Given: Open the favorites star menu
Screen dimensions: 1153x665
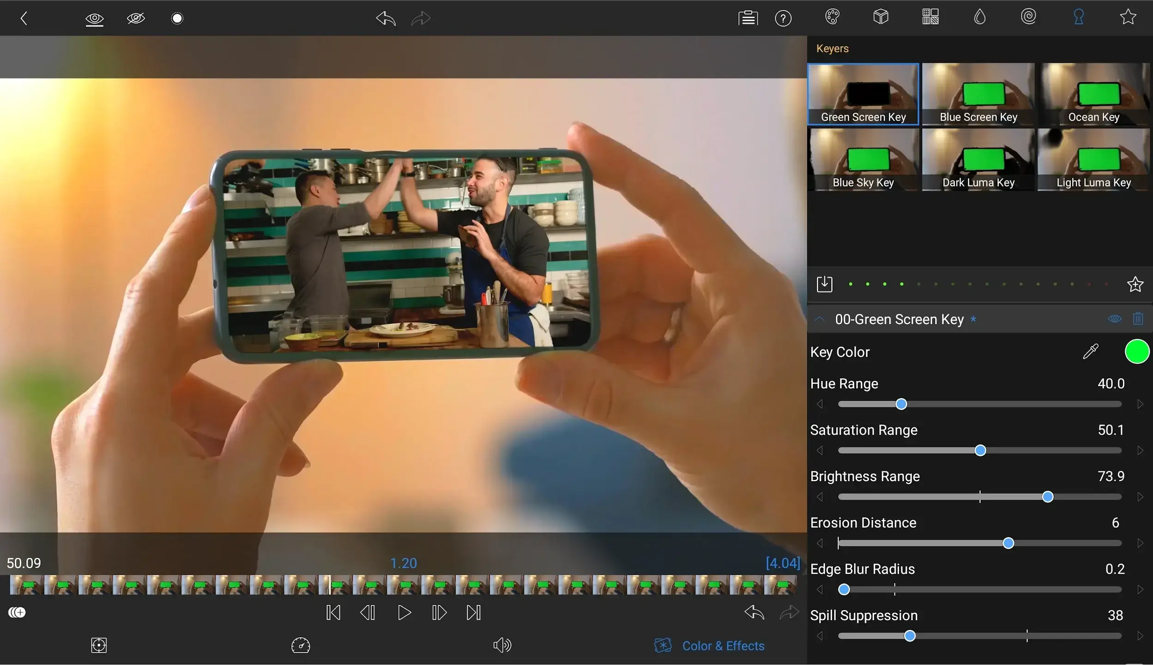Looking at the screenshot, I should pyautogui.click(x=1127, y=17).
